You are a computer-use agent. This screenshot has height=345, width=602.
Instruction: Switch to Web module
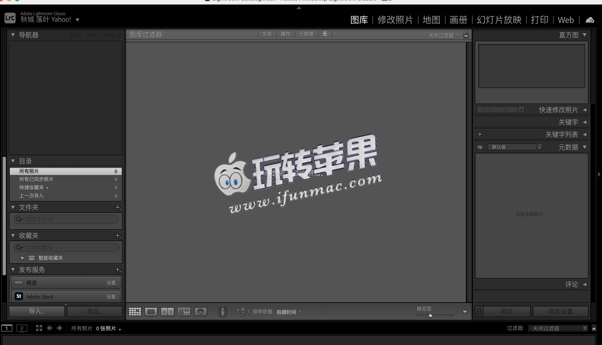pyautogui.click(x=566, y=20)
